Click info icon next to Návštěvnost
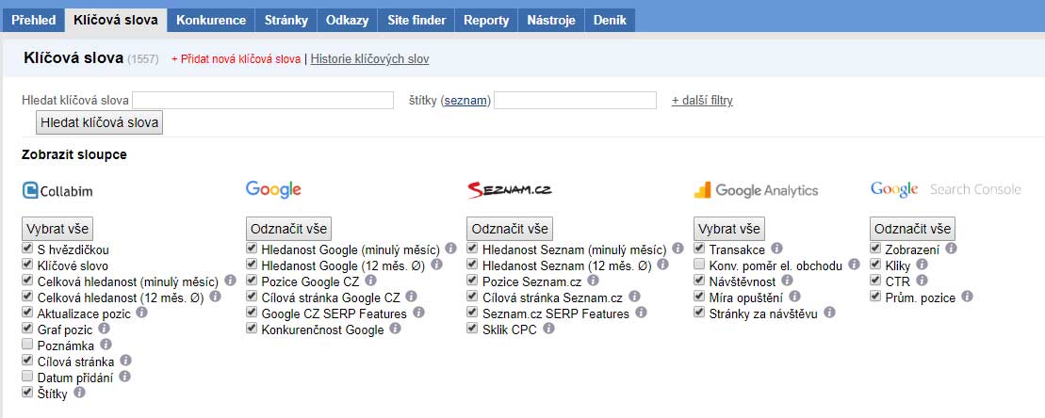The width and height of the screenshot is (1045, 418). [787, 281]
